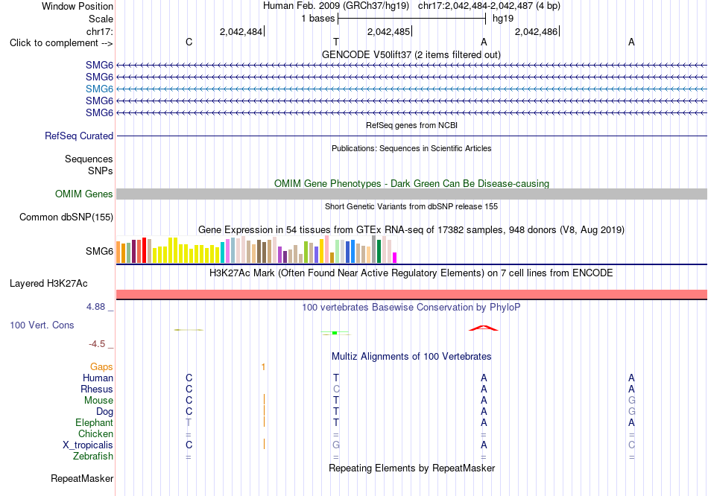Click the green square PhyloP marker
Image resolution: width=708 pixels, height=496 pixels.
pyautogui.click(x=335, y=333)
